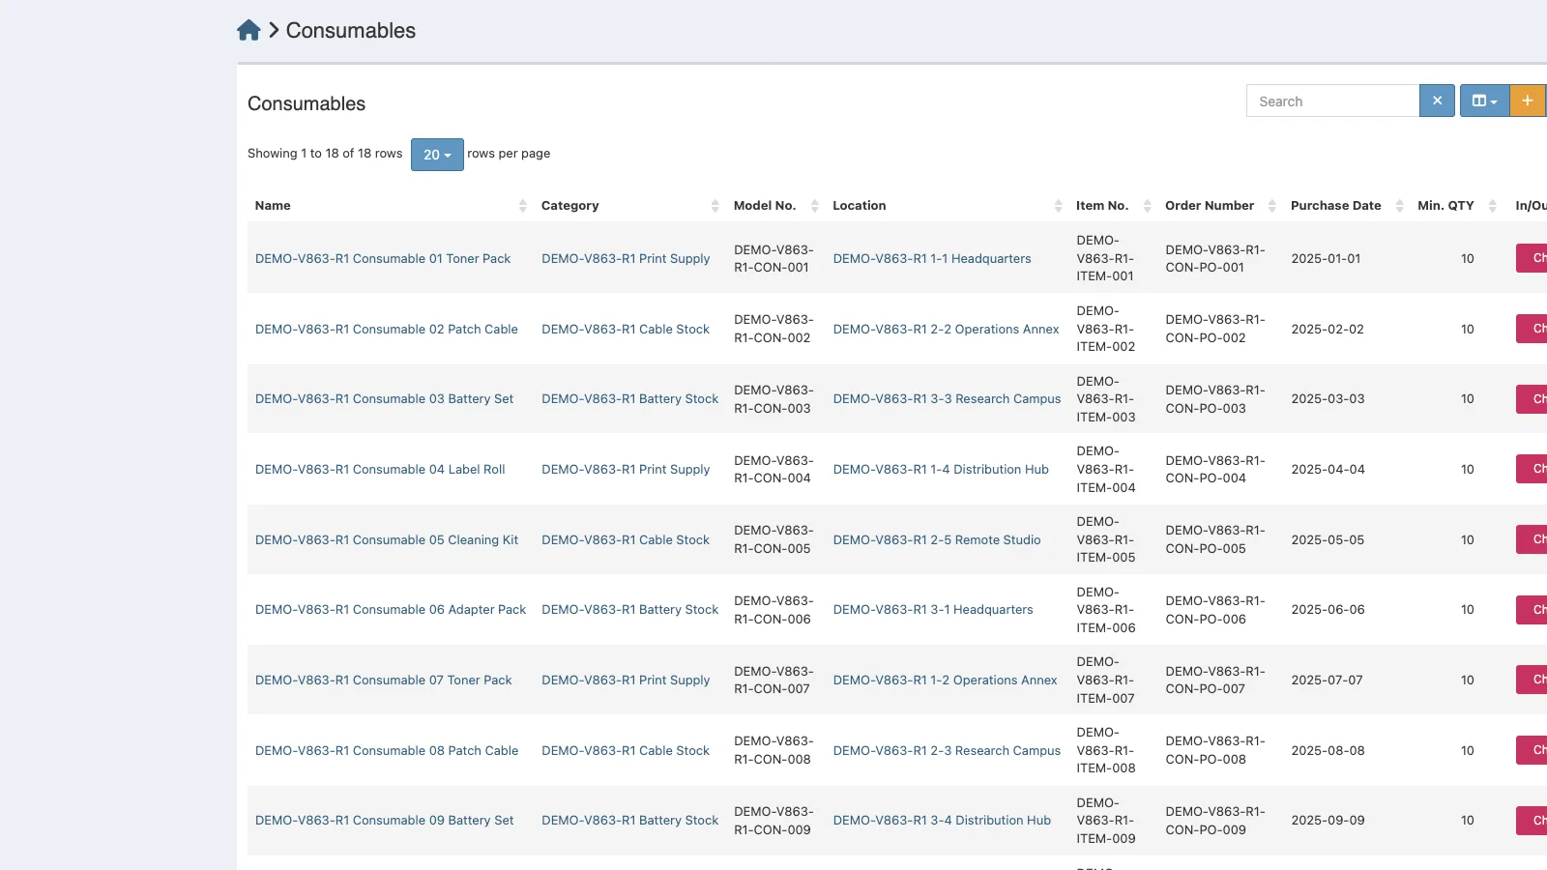Open Consumable 09 Battery Set link
Image resolution: width=1547 pixels, height=870 pixels.
[385, 820]
